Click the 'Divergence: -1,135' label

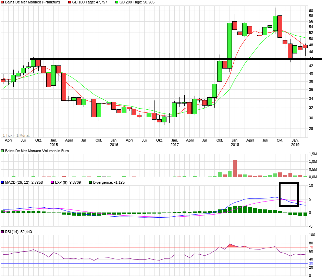pyautogui.click(x=109, y=182)
